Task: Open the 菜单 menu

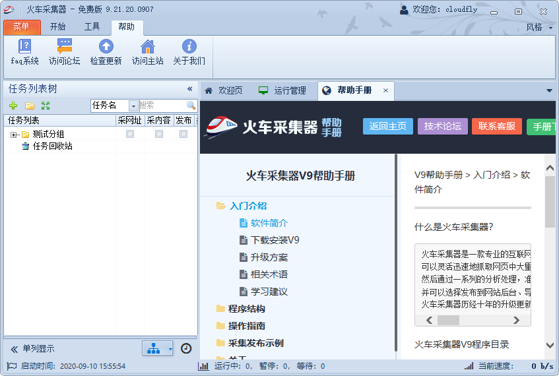Action: pos(22,27)
